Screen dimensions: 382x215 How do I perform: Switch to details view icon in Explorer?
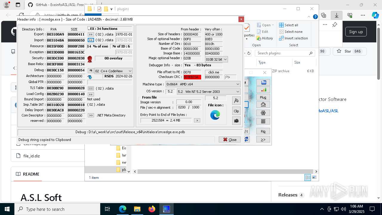pyautogui.click(x=308, y=178)
